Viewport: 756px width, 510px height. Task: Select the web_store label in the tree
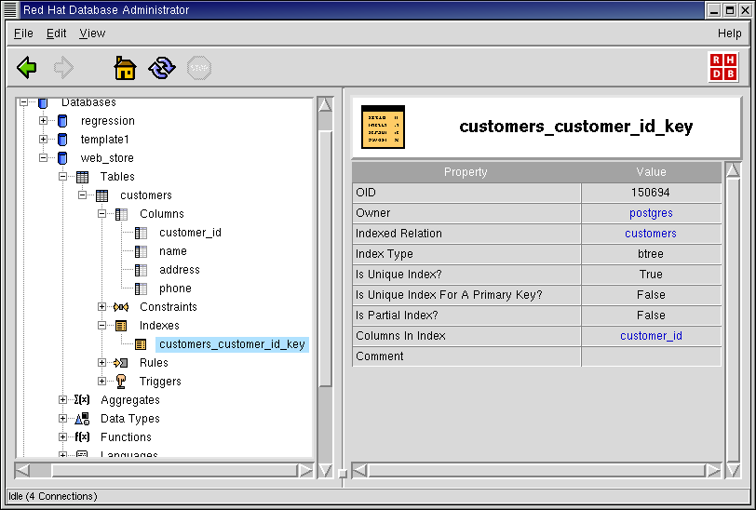click(x=107, y=157)
